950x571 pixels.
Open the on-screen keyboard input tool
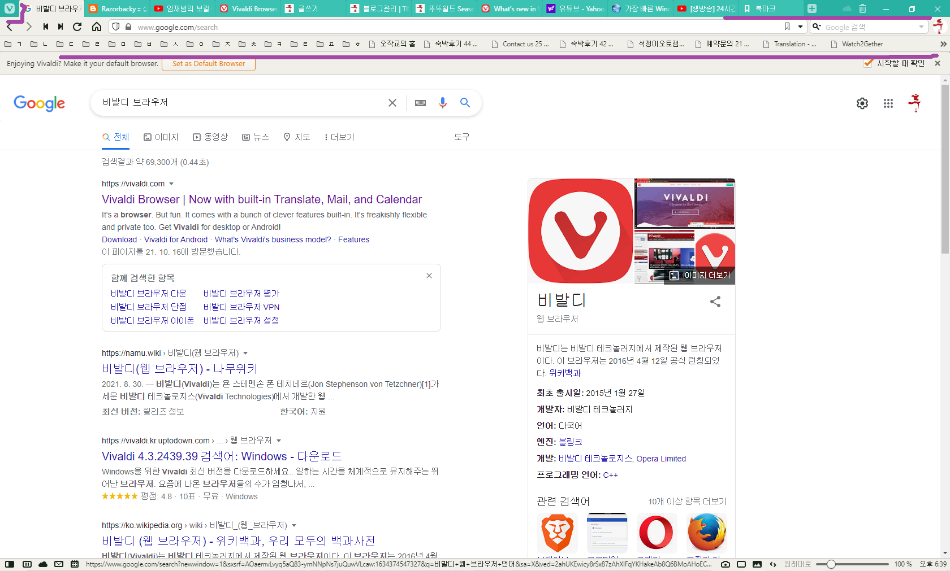(x=420, y=103)
